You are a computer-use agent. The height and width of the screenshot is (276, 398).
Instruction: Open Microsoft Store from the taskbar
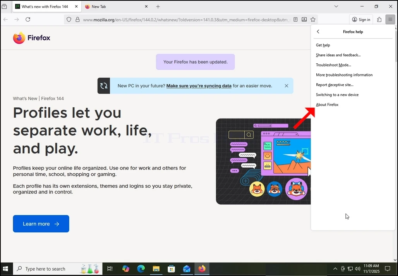172,269
